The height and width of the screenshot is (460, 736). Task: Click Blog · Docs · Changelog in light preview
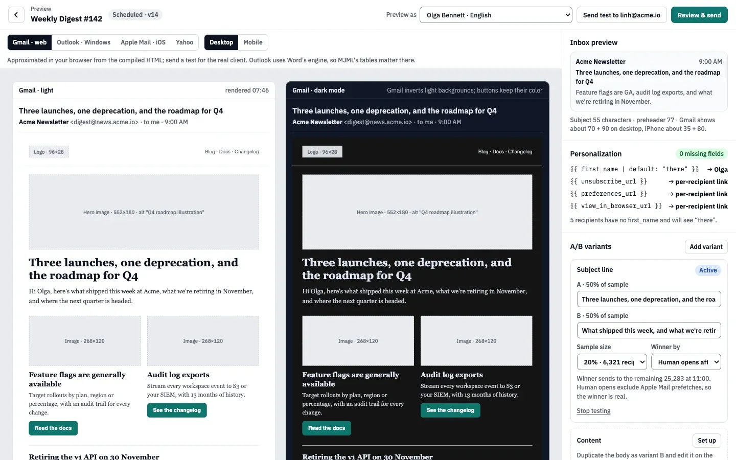tap(232, 152)
